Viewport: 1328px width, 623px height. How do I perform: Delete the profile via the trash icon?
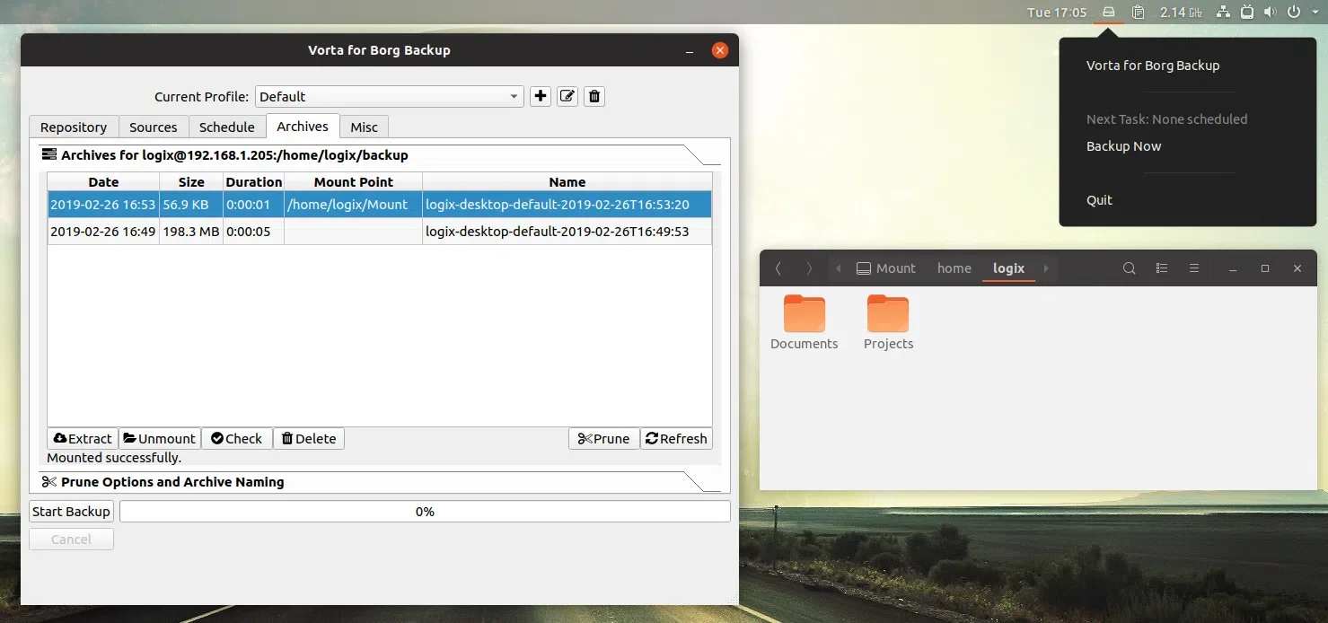(x=594, y=96)
